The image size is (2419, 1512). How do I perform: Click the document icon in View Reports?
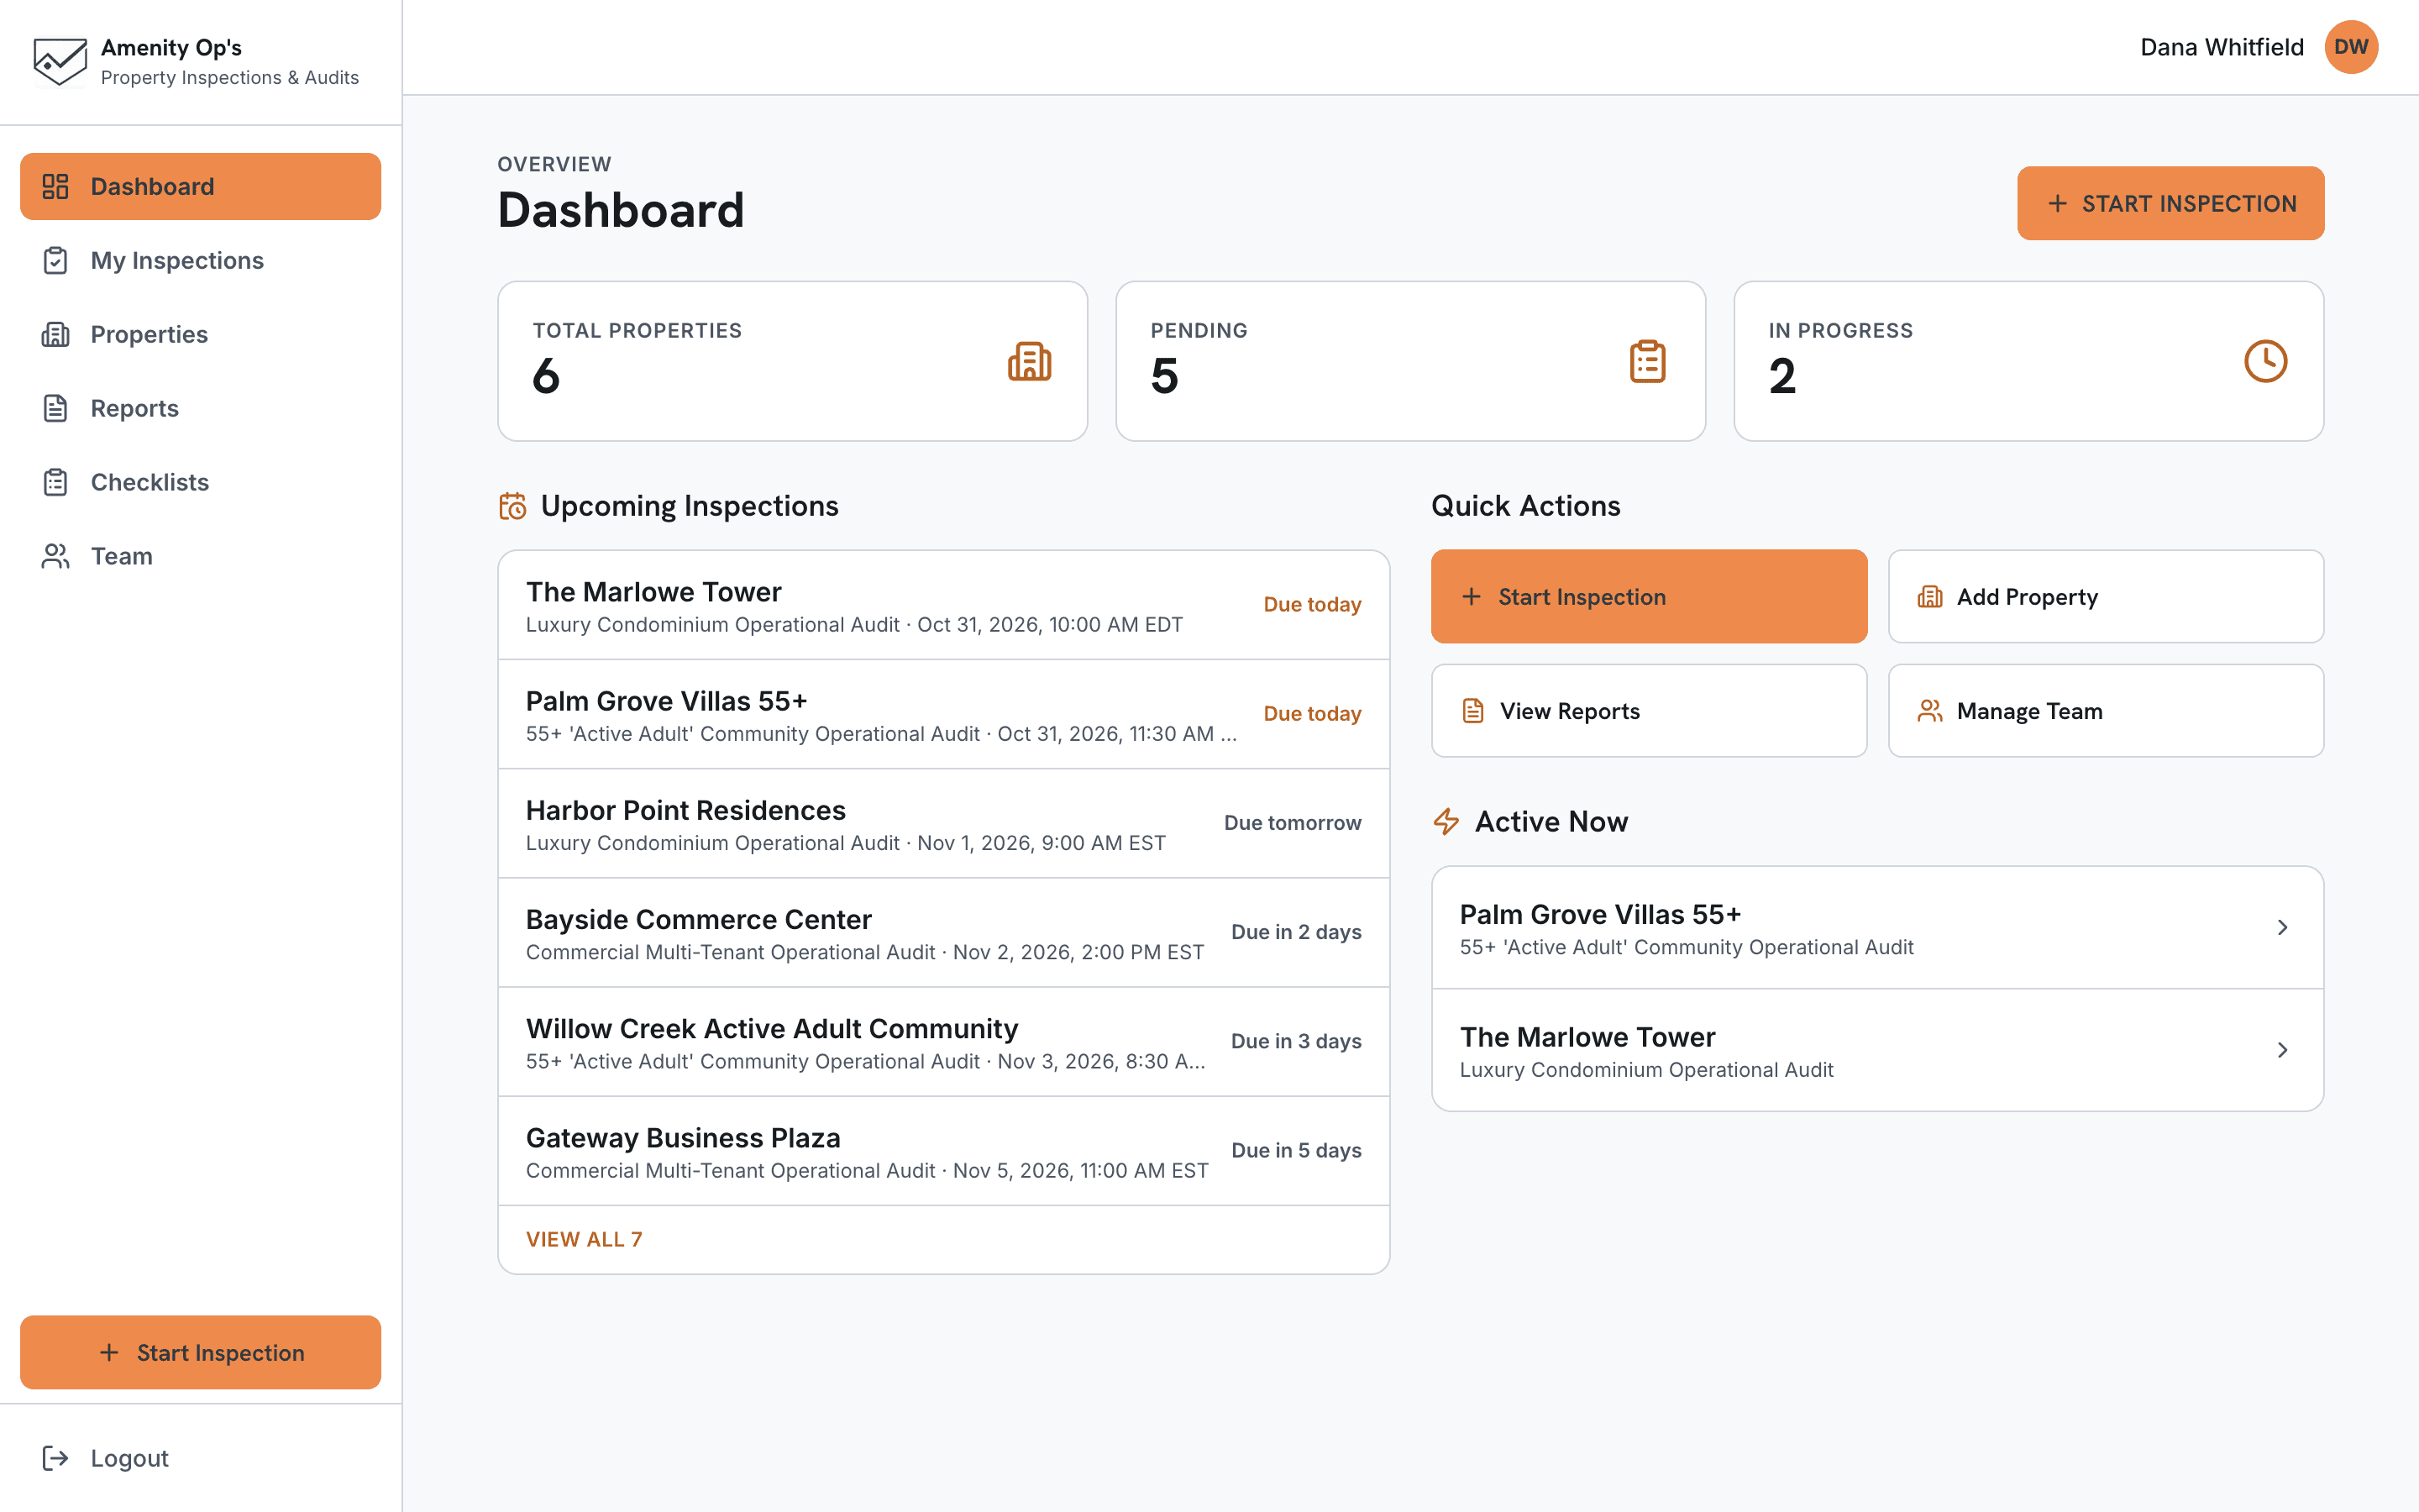pyautogui.click(x=1472, y=711)
